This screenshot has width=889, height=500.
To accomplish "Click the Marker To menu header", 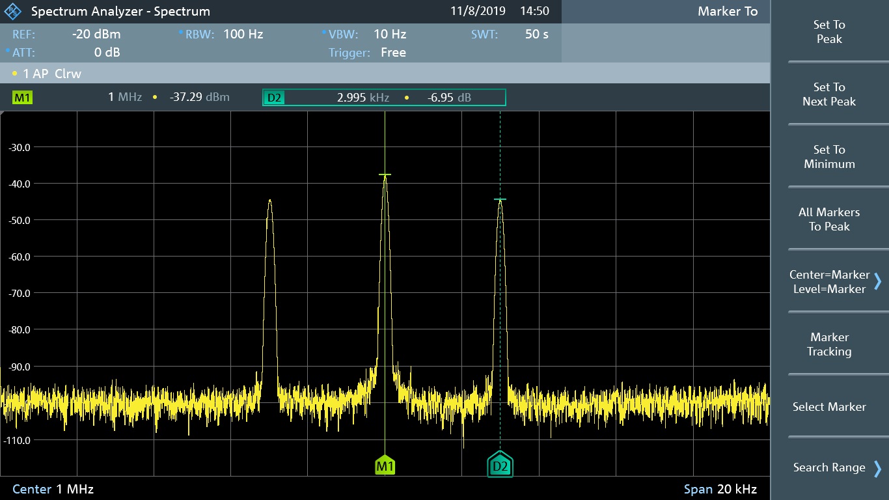I will point(728,11).
